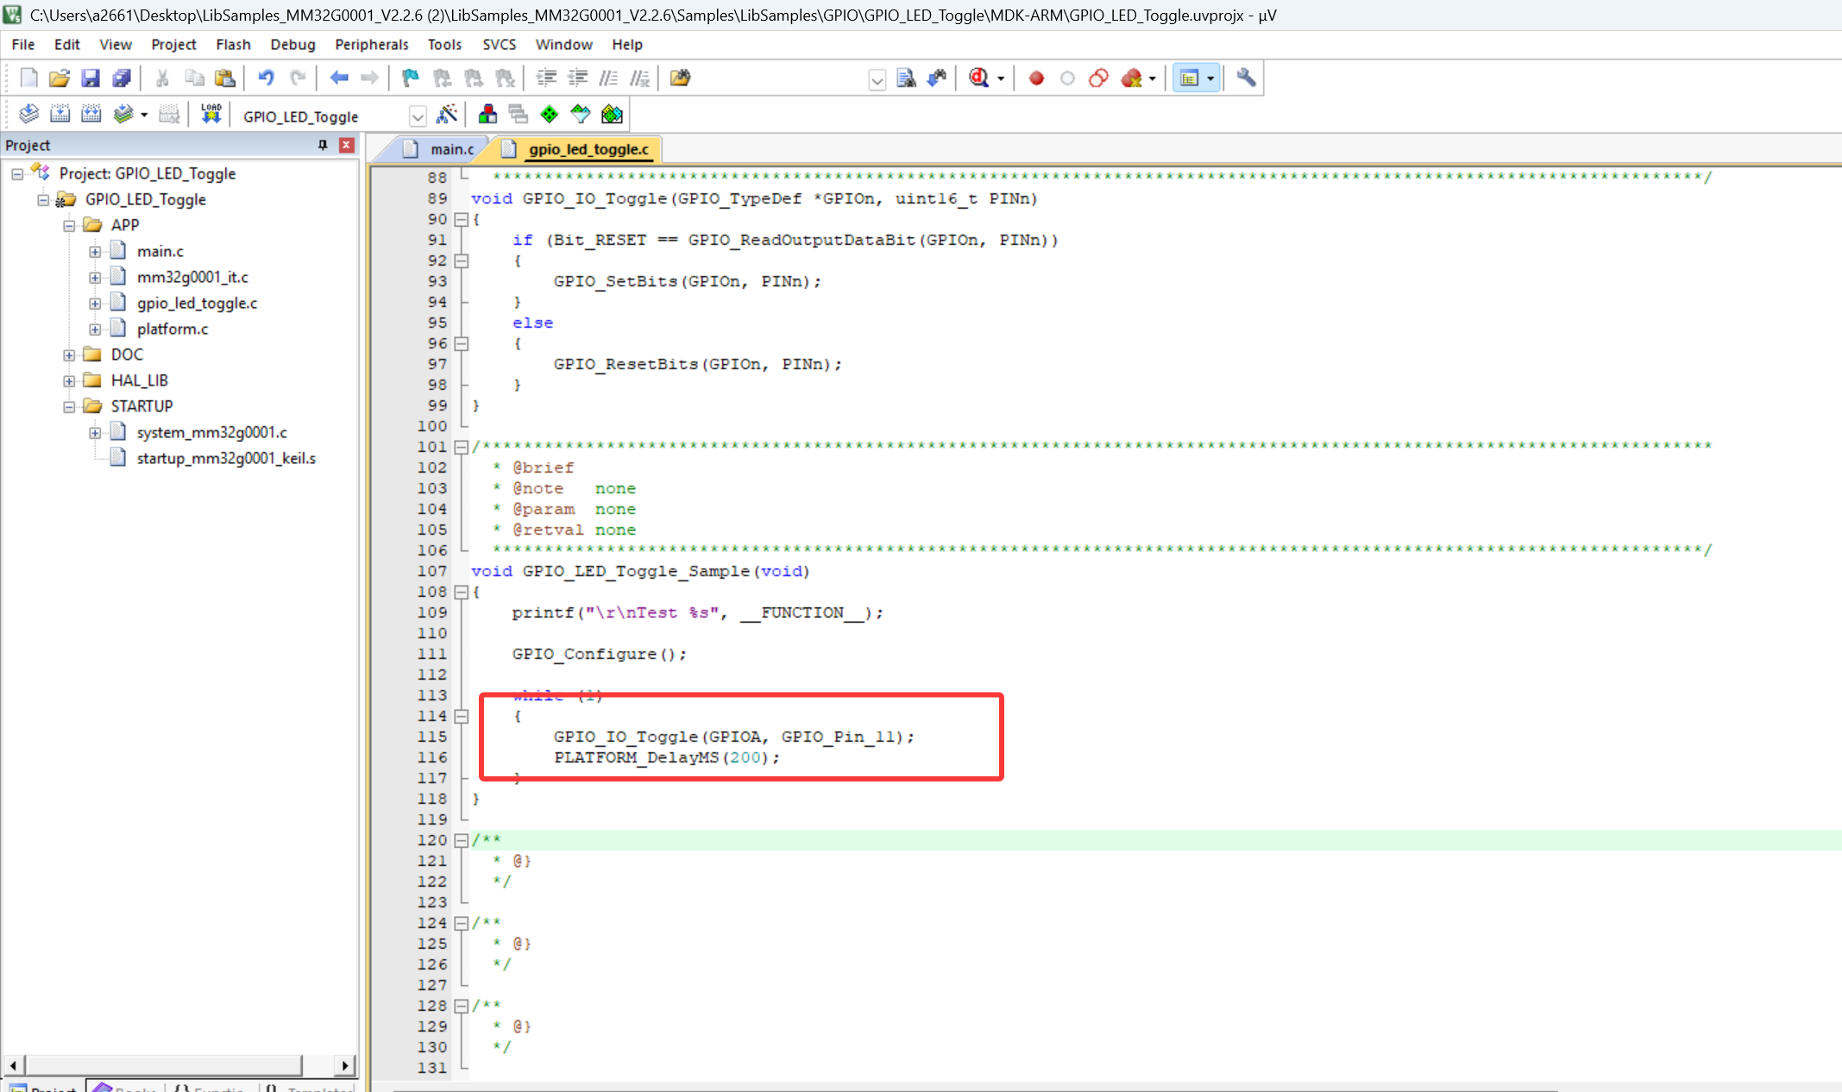Collapse comment fold at line 101

click(x=462, y=447)
